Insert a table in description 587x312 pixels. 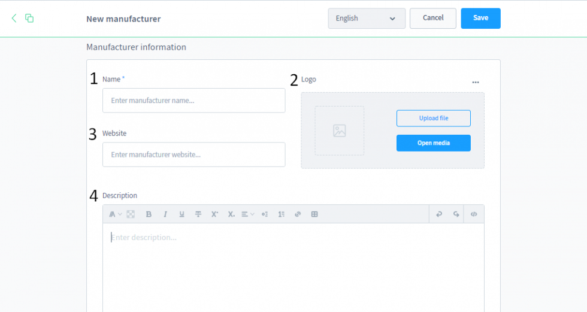tap(314, 214)
